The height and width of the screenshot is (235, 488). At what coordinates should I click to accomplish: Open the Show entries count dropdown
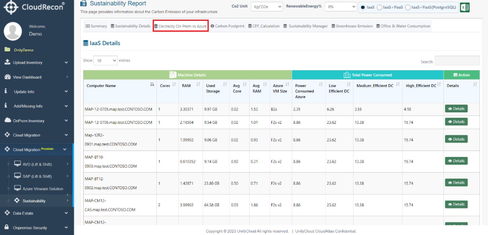point(105,61)
